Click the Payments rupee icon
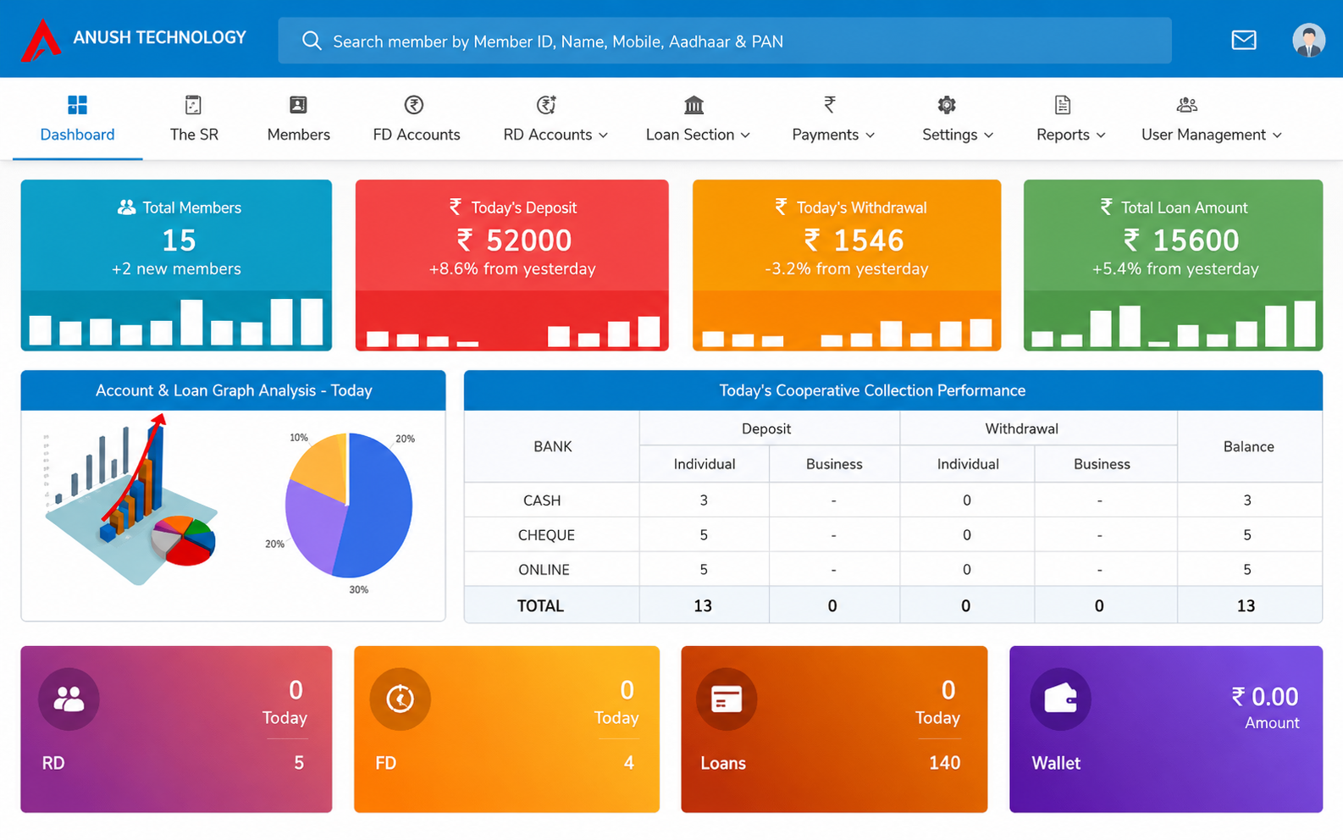 coord(830,105)
